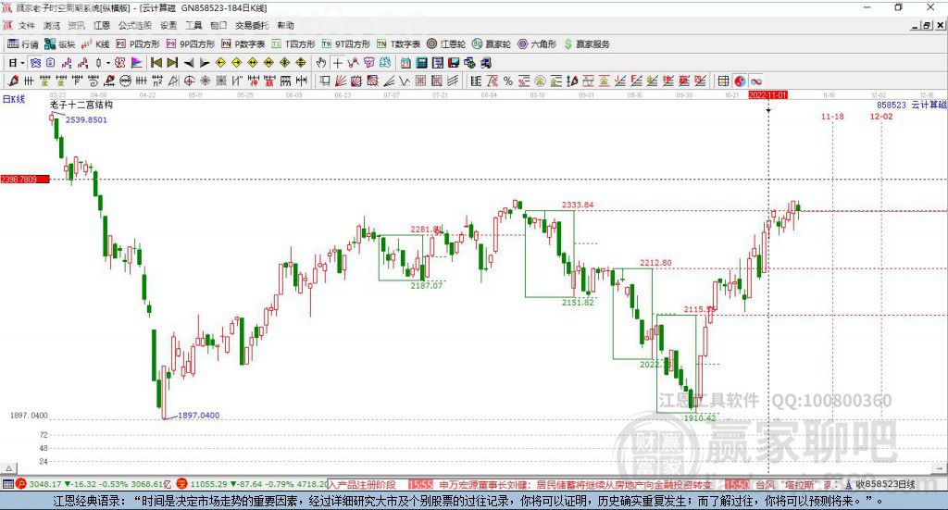
Task: Click the save floppy disk icon
Action: [454, 63]
